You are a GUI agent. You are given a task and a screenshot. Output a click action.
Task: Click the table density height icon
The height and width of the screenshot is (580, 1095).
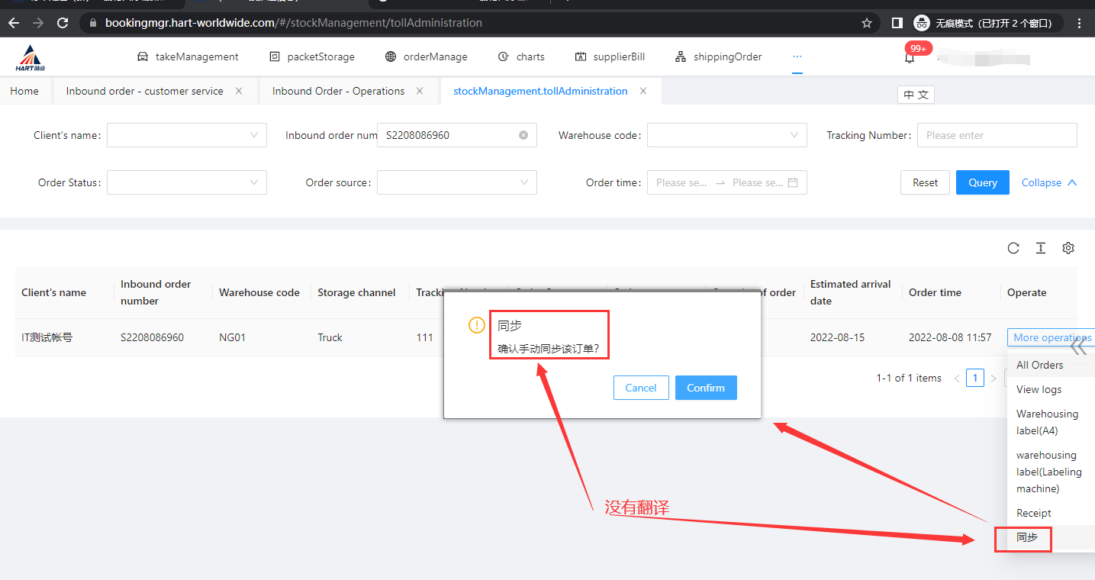(1040, 248)
